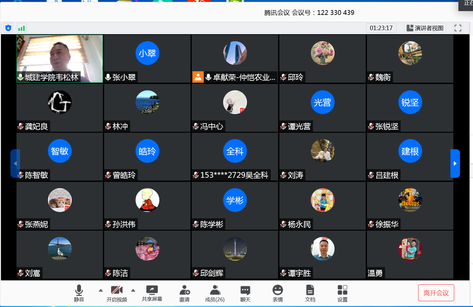Viewport: 473px width, 307px height.
Task: Click 离开会议 leave meeting button
Action: (436, 293)
